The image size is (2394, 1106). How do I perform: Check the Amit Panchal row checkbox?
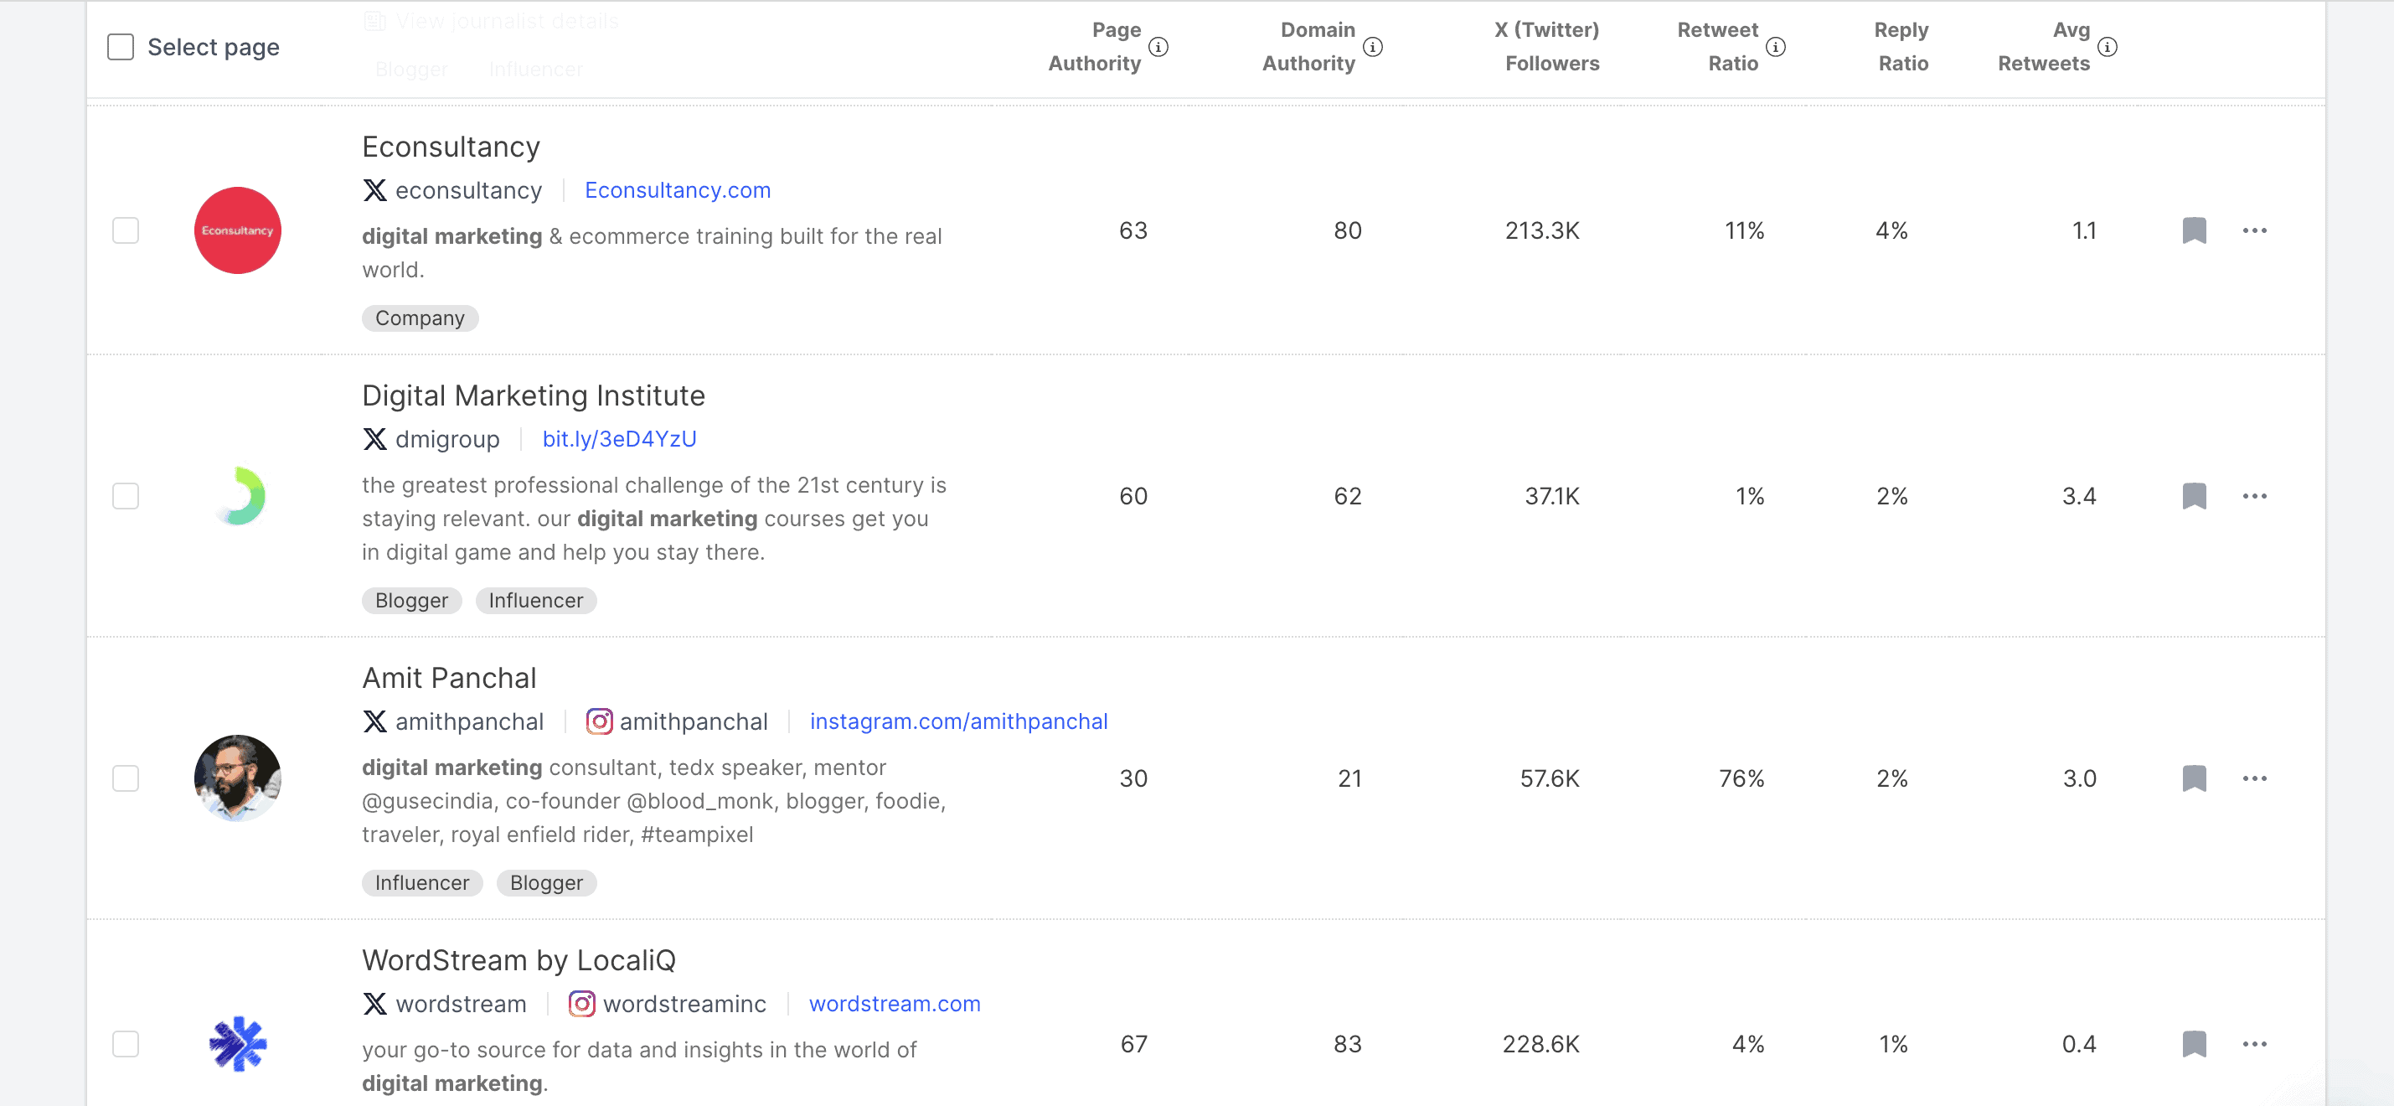(125, 779)
